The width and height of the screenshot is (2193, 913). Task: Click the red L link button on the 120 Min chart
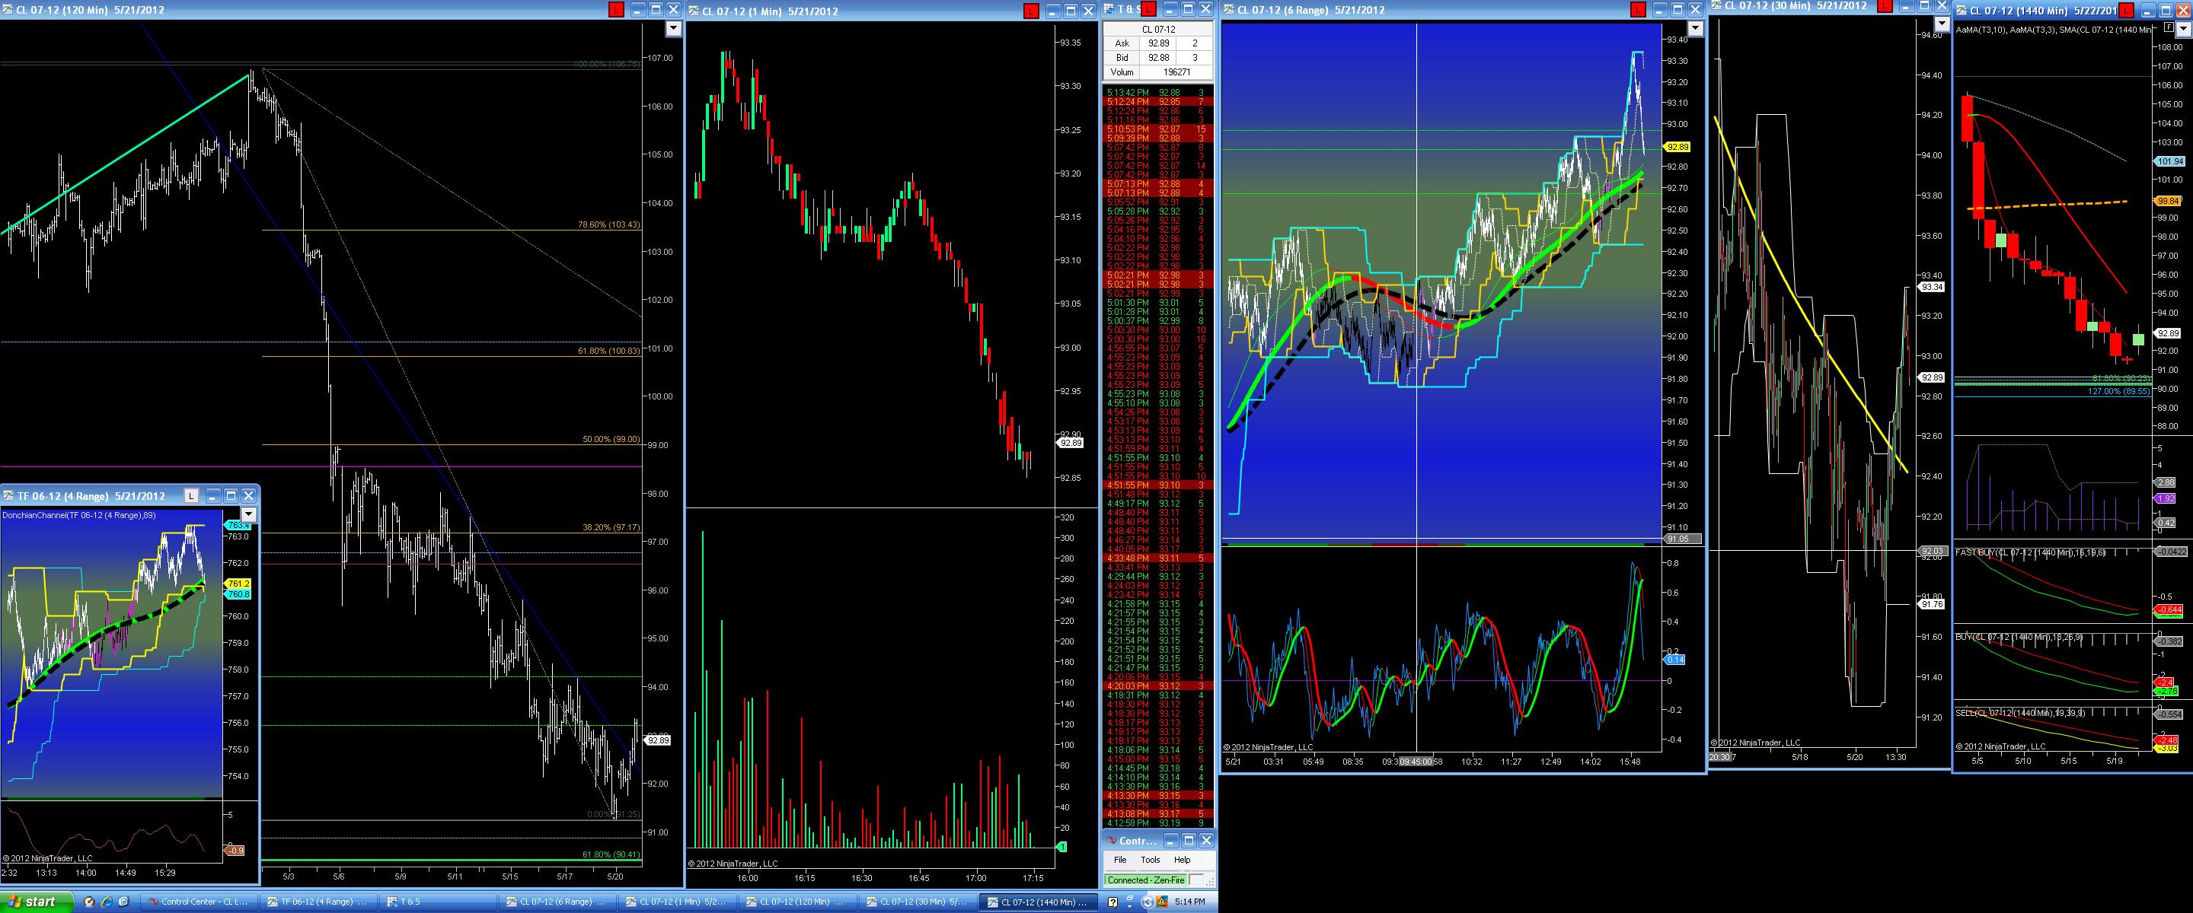click(615, 10)
